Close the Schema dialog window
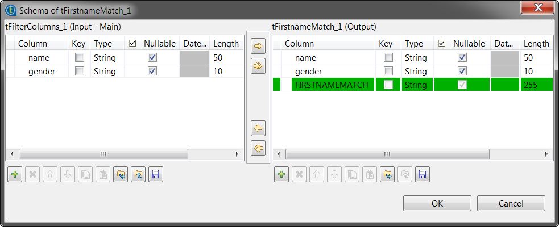 (537, 7)
